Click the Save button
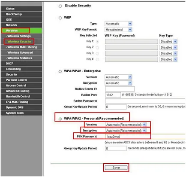186x177 pixels. 116,168
